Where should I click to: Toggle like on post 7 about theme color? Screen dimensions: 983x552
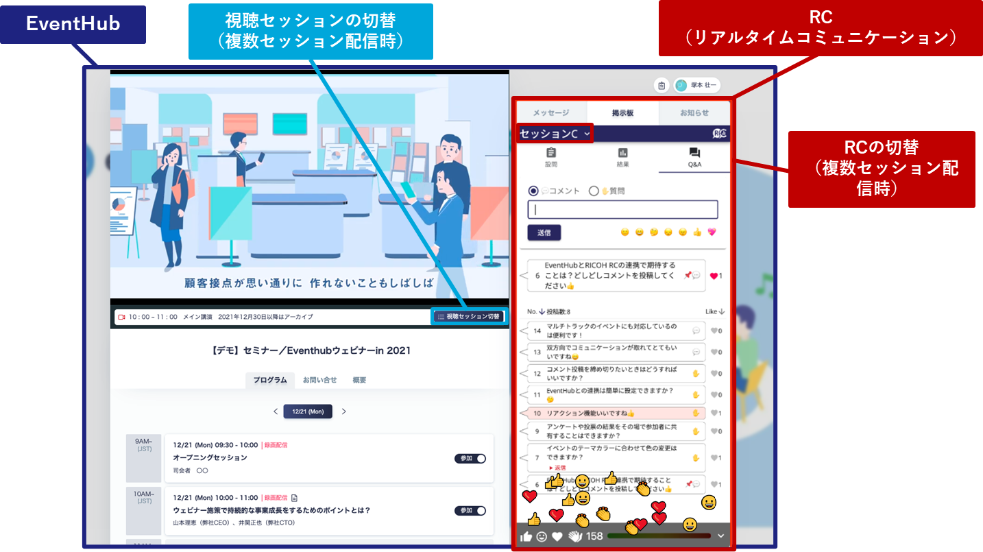click(x=714, y=457)
